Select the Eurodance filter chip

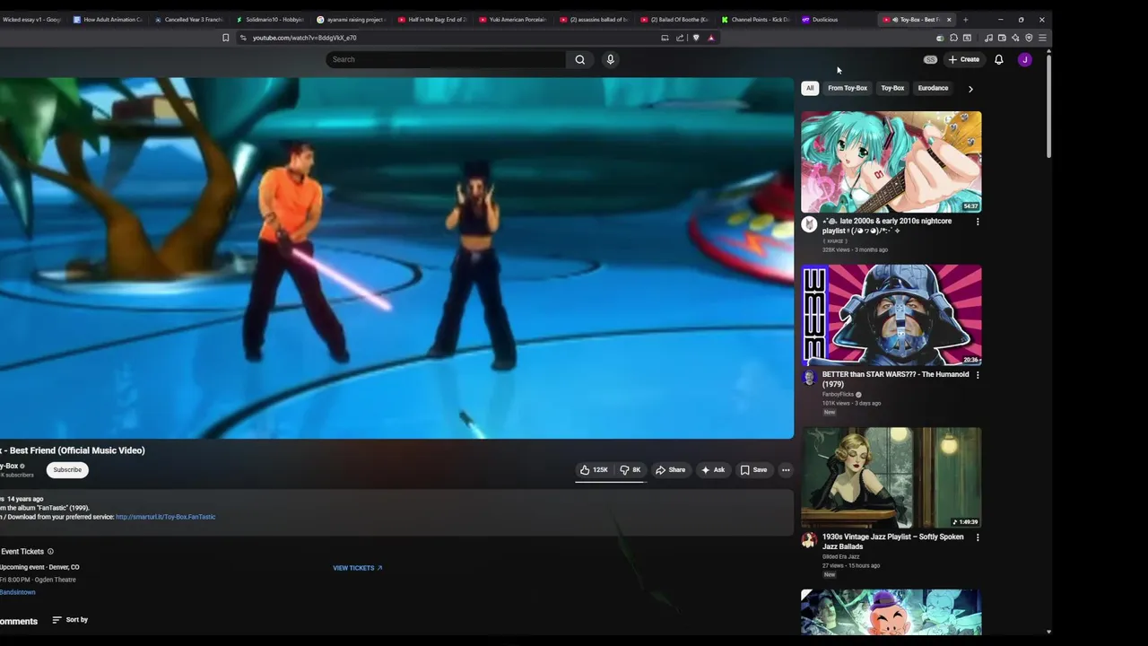pos(933,88)
